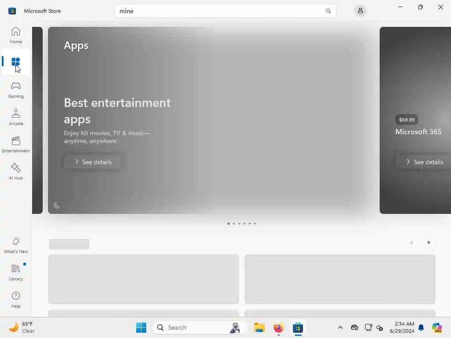Image resolution: width=451 pixels, height=338 pixels.
Task: Select the second carousel page dot
Action: click(x=234, y=223)
